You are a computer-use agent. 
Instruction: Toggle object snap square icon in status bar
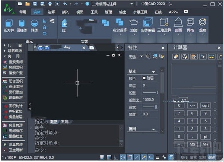(x=130, y=157)
